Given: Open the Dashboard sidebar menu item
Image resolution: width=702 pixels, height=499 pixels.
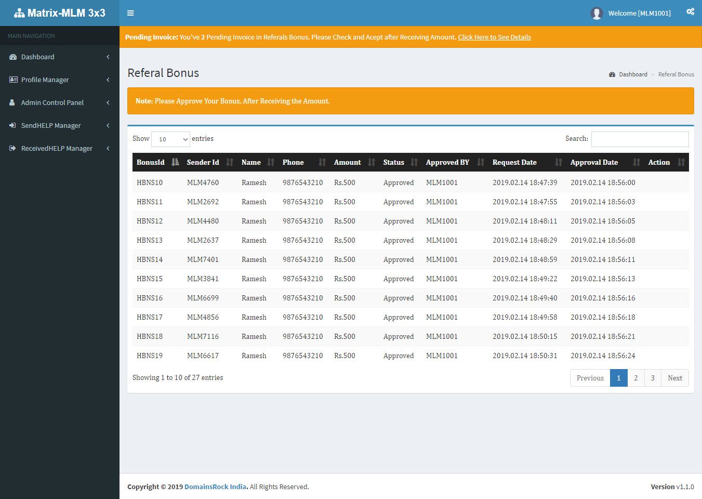Looking at the screenshot, I should point(60,57).
